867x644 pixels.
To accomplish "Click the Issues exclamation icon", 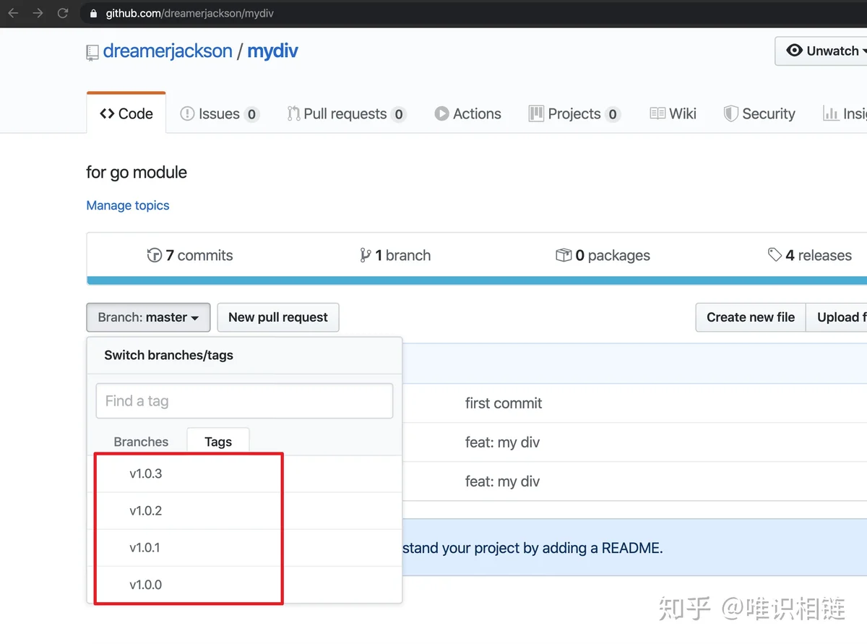I will click(x=187, y=113).
